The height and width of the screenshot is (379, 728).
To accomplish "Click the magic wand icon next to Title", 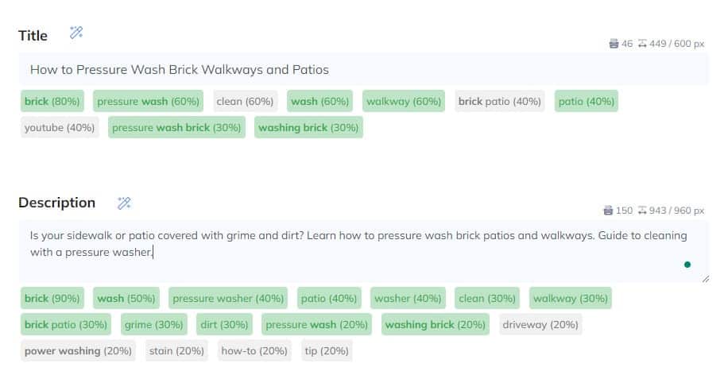I will click(x=76, y=33).
